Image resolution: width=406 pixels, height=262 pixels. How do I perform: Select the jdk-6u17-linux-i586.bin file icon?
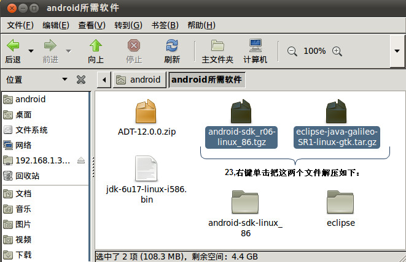[146, 168]
